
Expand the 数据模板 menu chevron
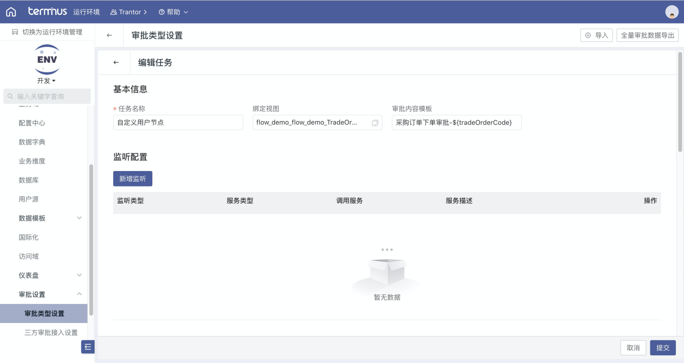tap(79, 218)
